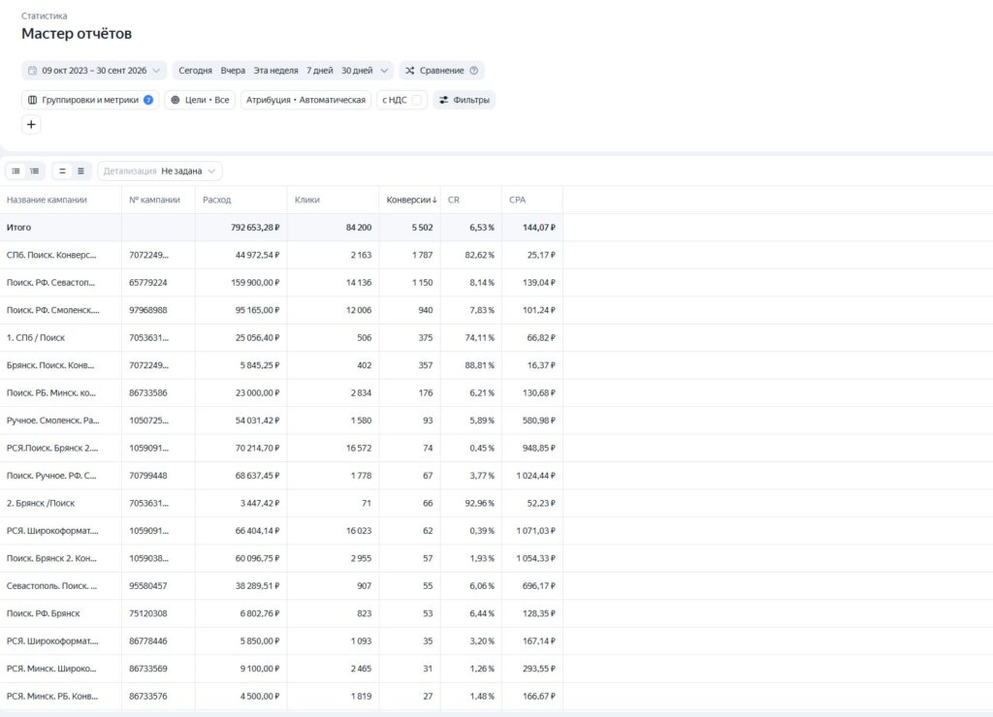
Task: Click campaign name Брянск. Поиск. Конв...
Action: click(50, 365)
